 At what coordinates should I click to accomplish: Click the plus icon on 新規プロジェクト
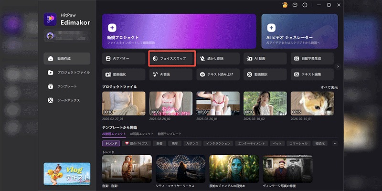(x=112, y=28)
